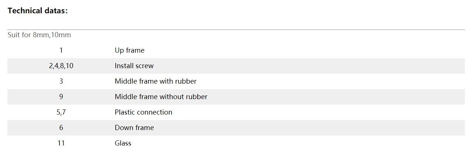This screenshot has height=161, width=470.
Task: Select part number 9 in the table
Action: pos(61,97)
